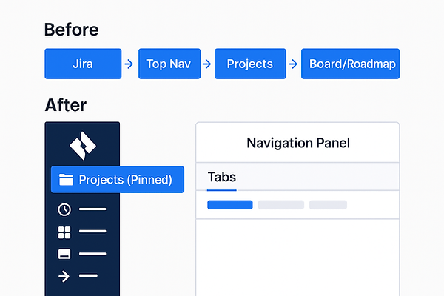Open the Board/Roadmap box
This screenshot has height=296, width=444.
[350, 64]
